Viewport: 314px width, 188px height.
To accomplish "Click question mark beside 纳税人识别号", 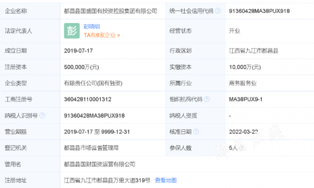I will (42, 115).
